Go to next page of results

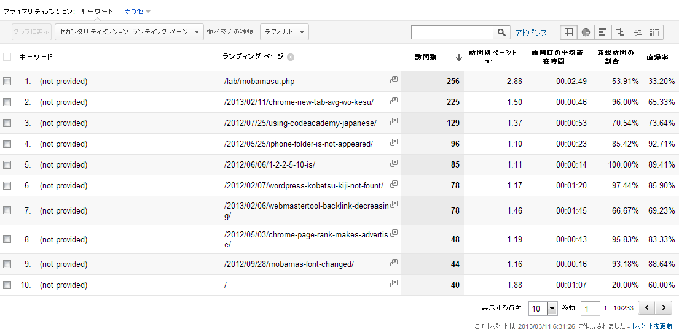[x=663, y=307]
